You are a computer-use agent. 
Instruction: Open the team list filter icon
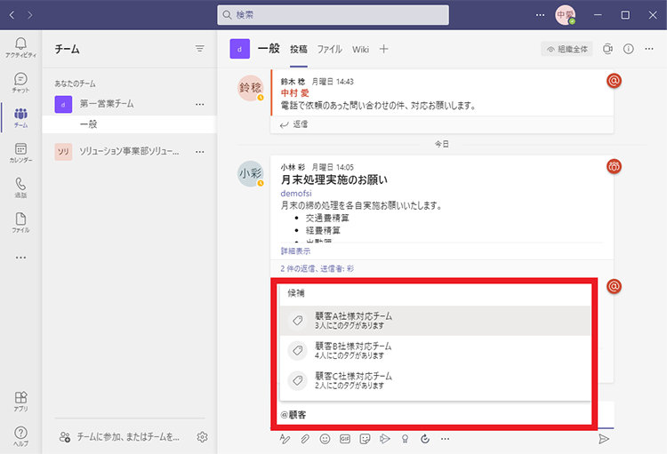pos(199,49)
